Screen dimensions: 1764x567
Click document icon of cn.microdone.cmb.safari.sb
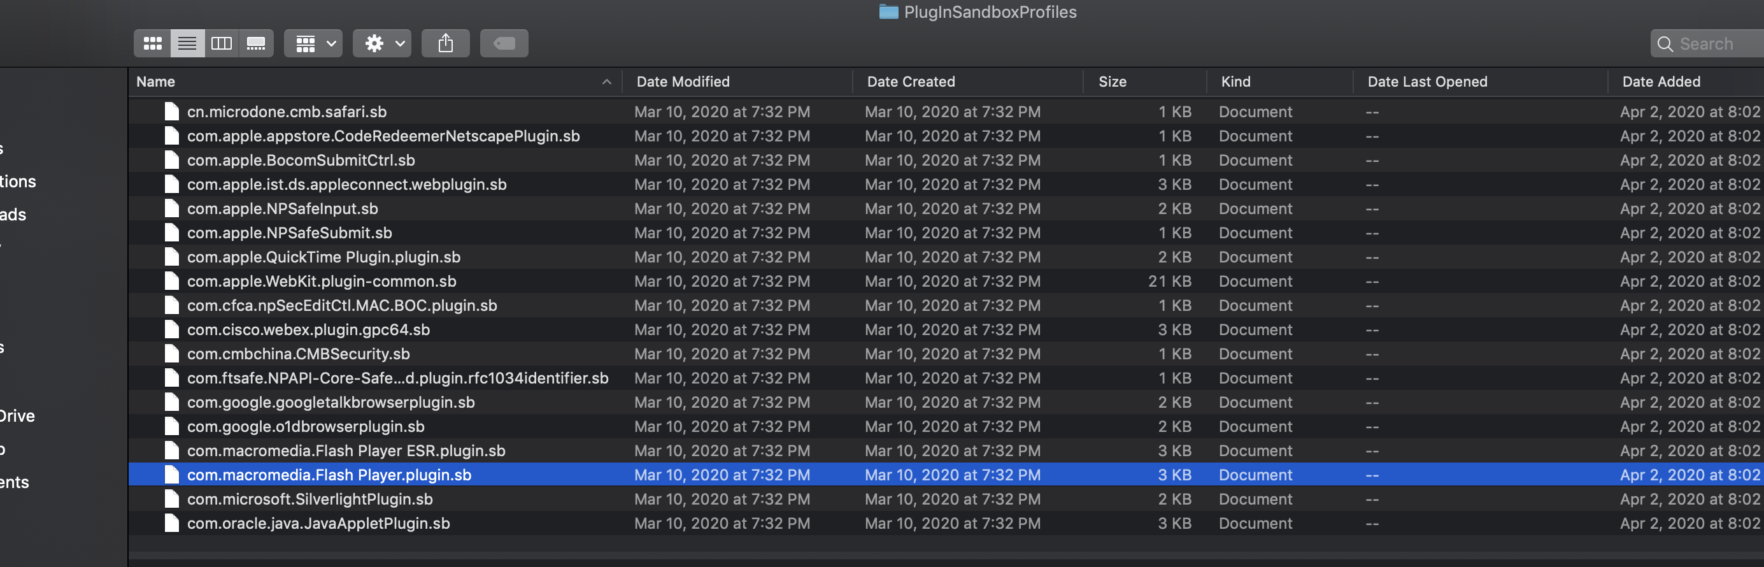click(172, 111)
